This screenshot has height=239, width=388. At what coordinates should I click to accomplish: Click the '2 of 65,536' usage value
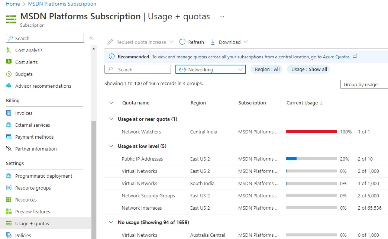click(370, 208)
